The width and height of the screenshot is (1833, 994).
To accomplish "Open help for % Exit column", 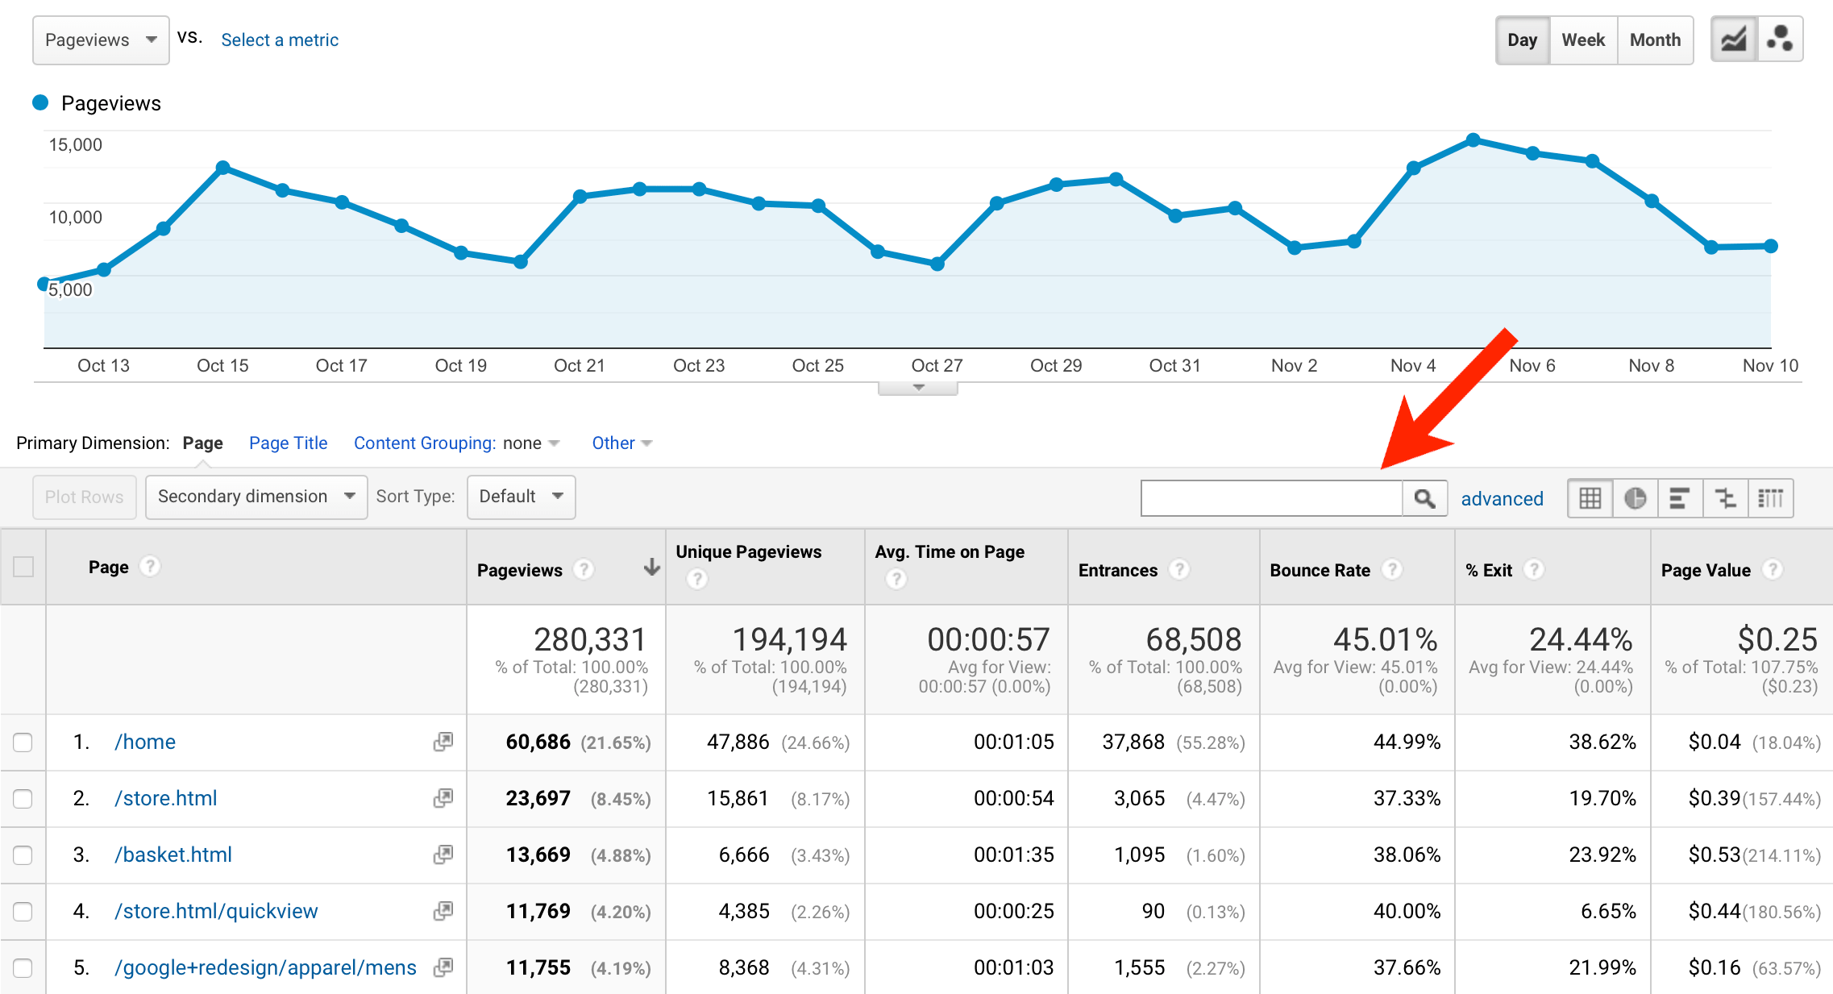I will pos(1534,570).
